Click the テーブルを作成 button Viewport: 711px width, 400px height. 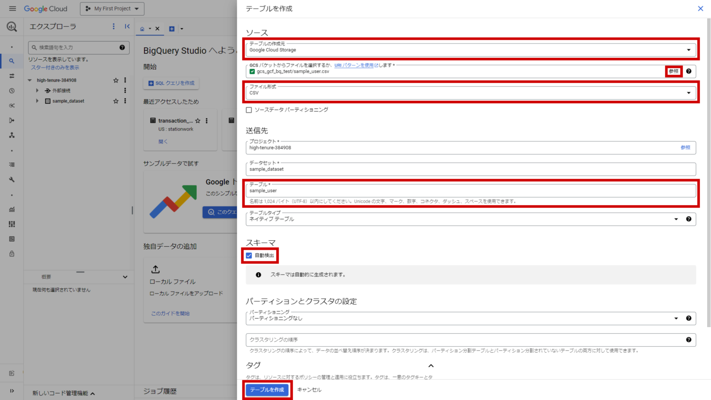tap(267, 390)
